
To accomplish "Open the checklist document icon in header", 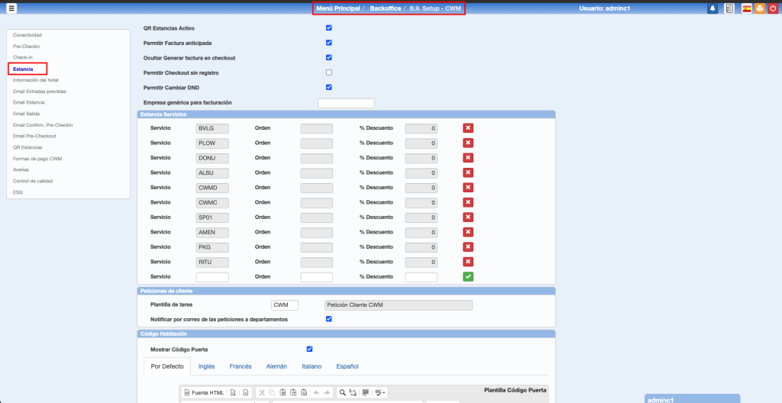I will click(x=729, y=8).
